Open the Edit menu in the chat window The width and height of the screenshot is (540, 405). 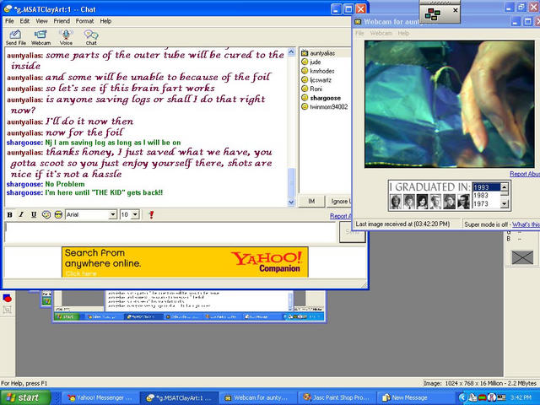point(24,21)
